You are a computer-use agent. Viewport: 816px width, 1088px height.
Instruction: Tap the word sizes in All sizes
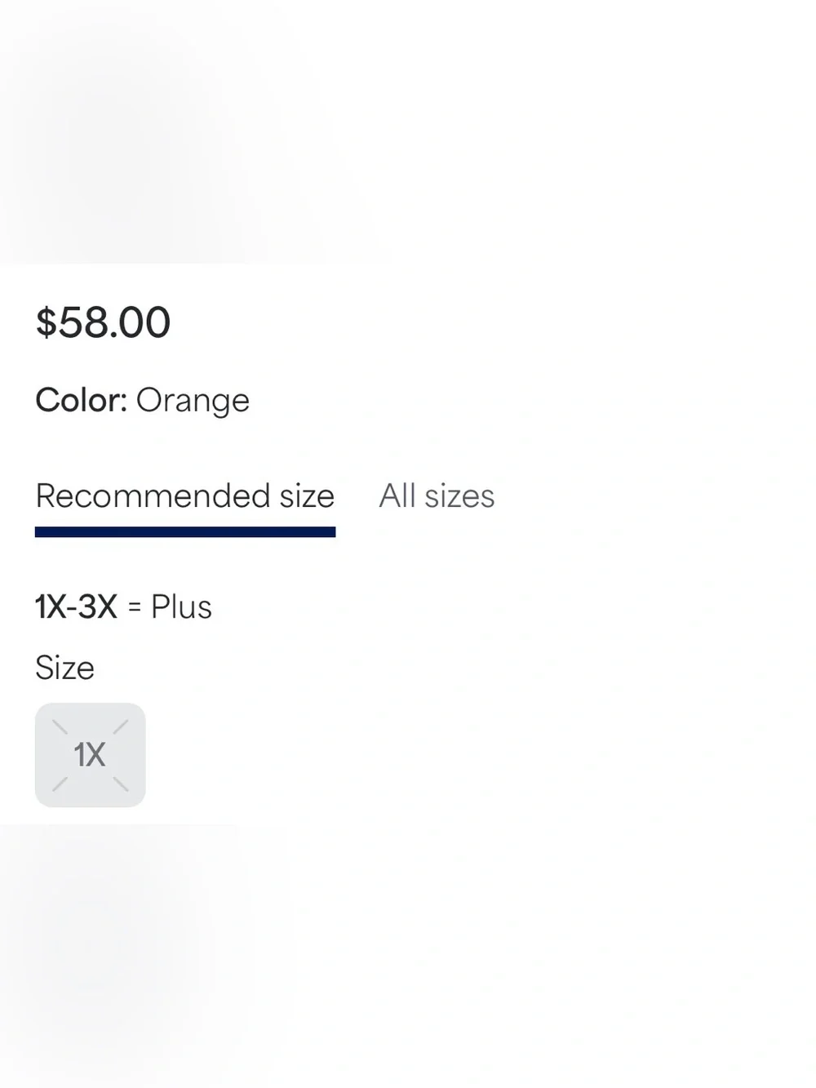(x=459, y=496)
